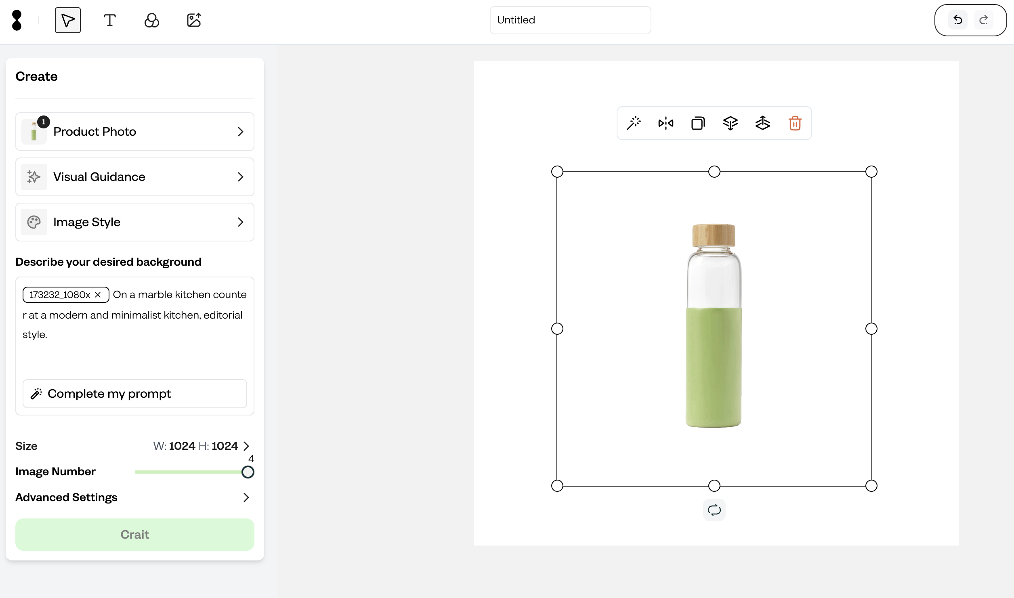1014x598 pixels.
Task: Expand the Visual Guidance section
Action: point(135,177)
